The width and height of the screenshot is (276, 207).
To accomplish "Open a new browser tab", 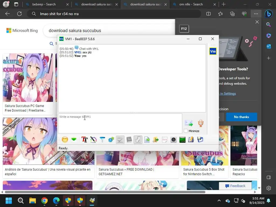I will tap(223, 4).
